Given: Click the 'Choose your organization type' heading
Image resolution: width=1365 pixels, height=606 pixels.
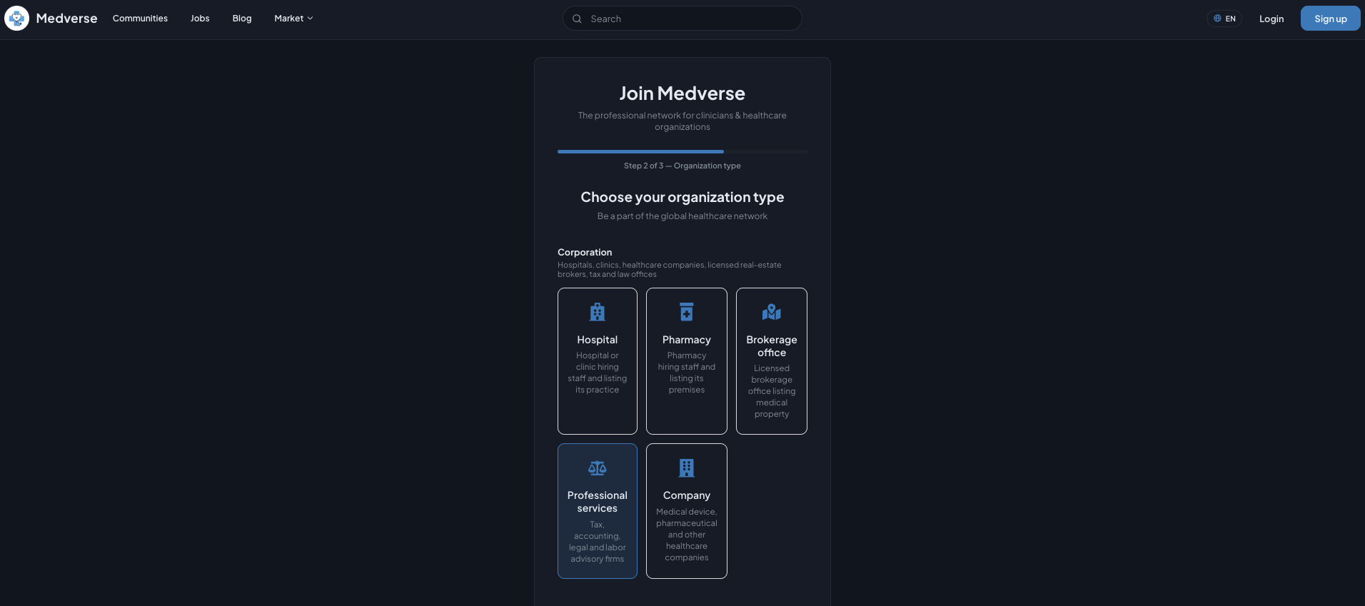Looking at the screenshot, I should [682, 197].
